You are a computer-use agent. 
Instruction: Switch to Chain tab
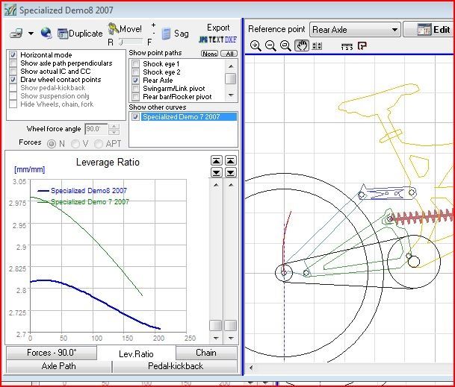(206, 353)
